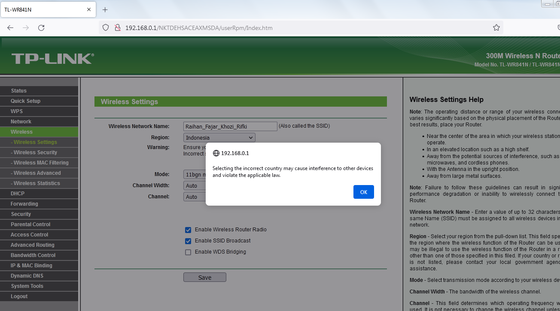Open Access Control menu item
560x311 pixels.
(x=39, y=235)
